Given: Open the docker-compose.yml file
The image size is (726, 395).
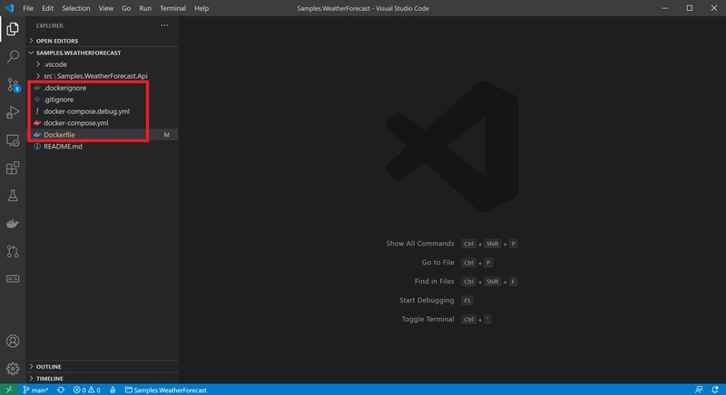Looking at the screenshot, I should (102, 123).
